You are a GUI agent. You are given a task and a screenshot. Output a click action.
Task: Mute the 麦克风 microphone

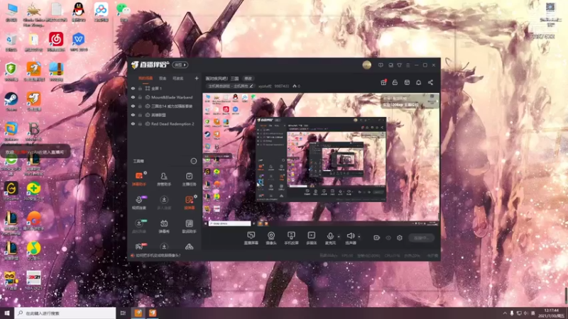pos(330,238)
